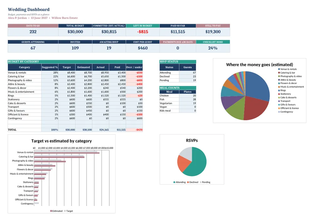
Task: Click the "Target vs estimated by category" chart title
Action: pos(62,141)
